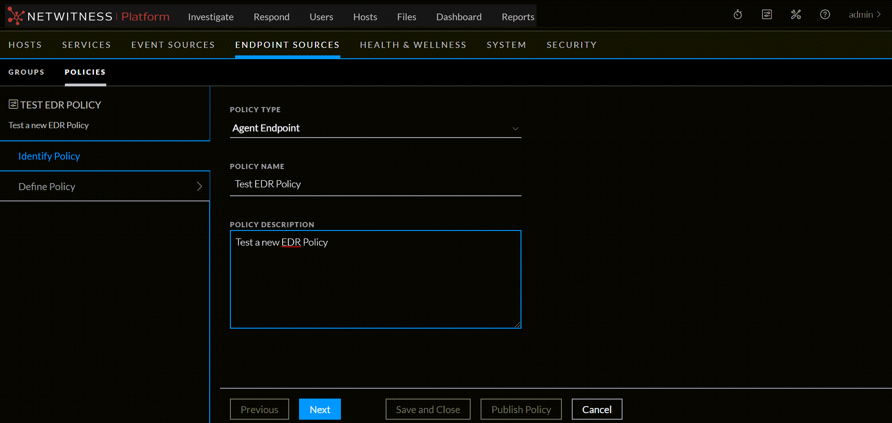The image size is (892, 423).
Task: Open the timer icon in header
Action: tap(738, 15)
